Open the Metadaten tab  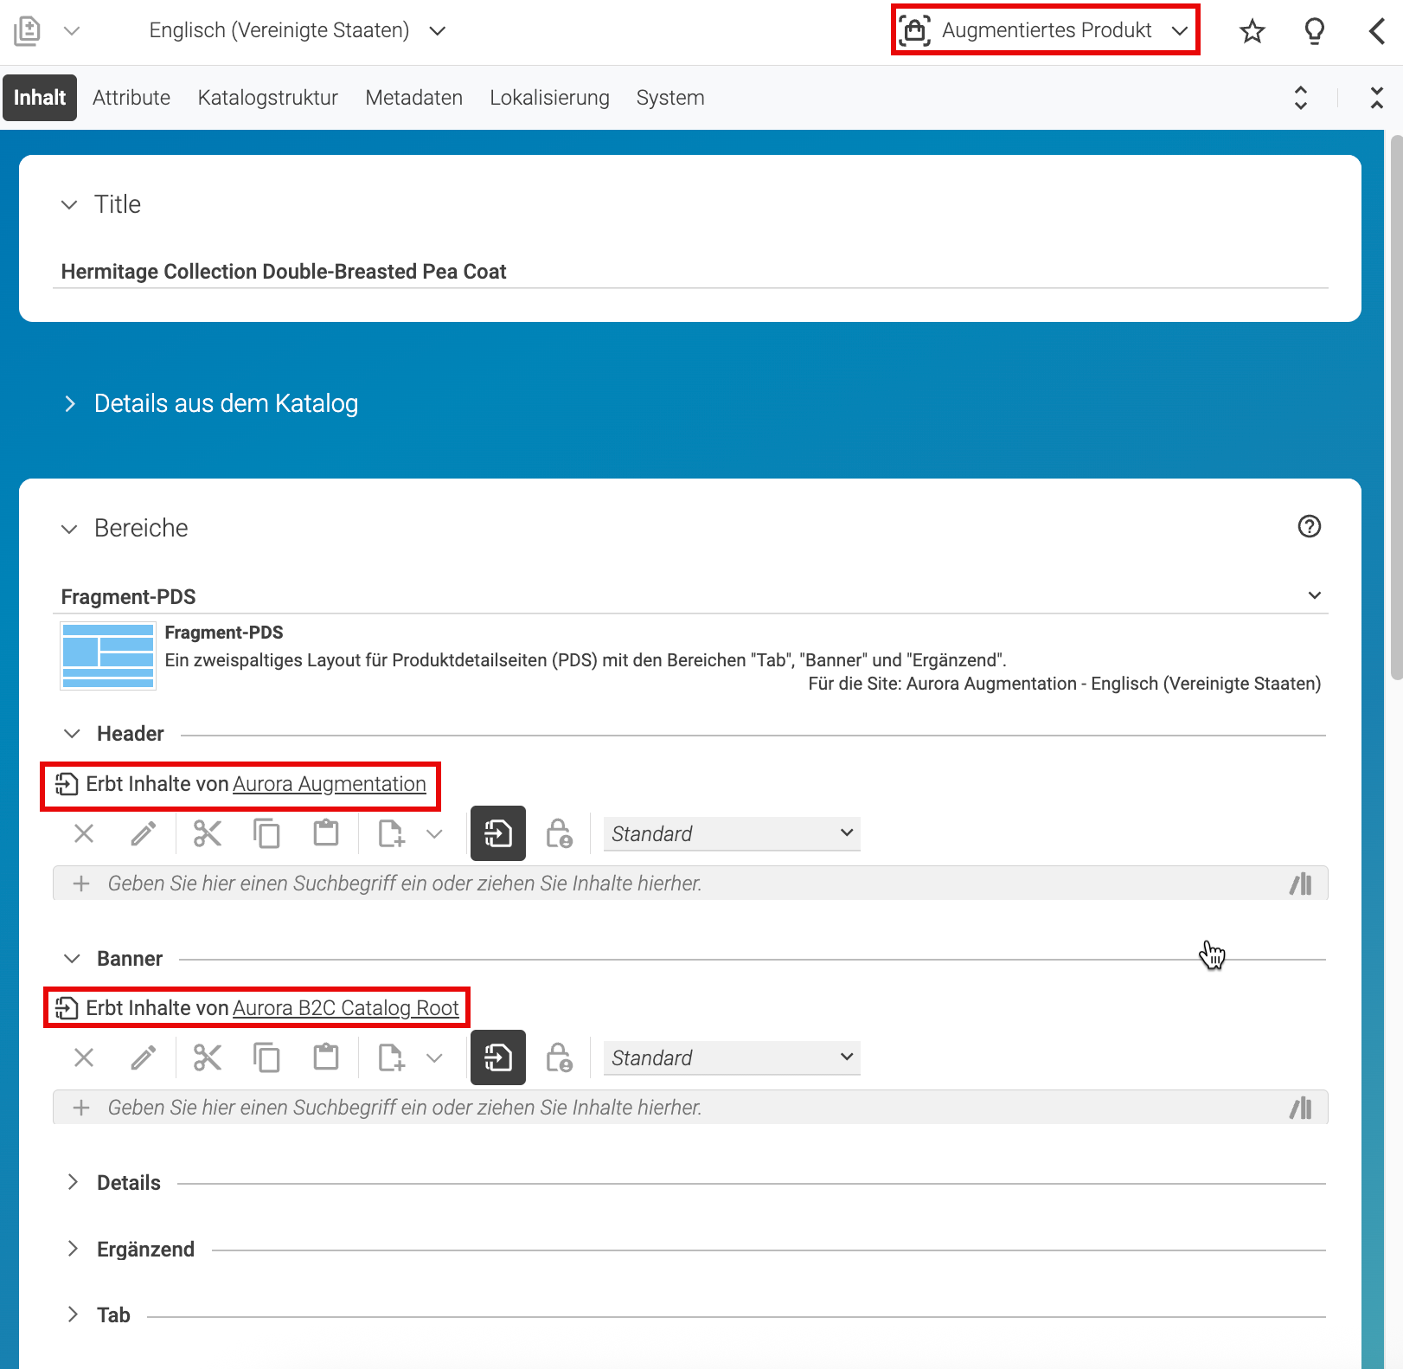(x=413, y=98)
